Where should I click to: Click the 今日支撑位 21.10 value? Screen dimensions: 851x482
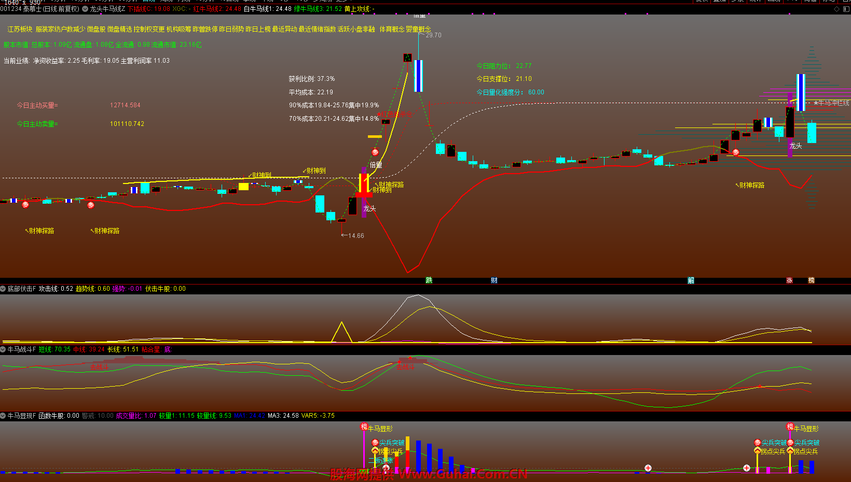point(524,79)
